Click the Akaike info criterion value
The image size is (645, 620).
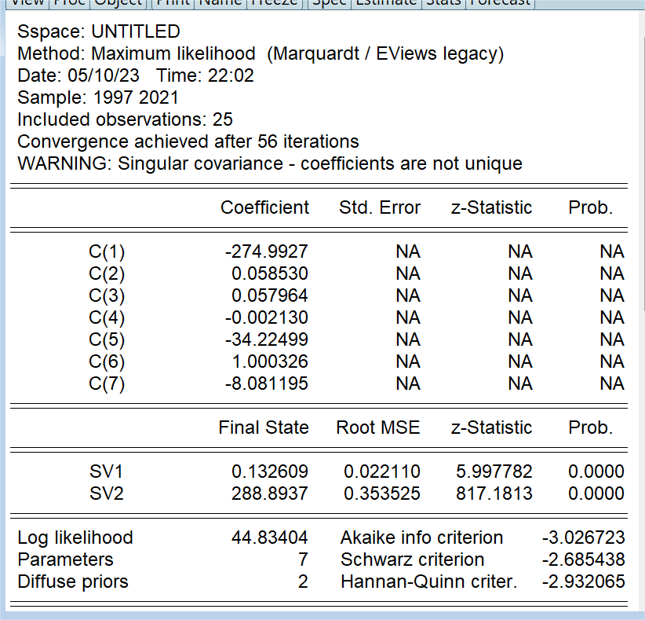[584, 537]
